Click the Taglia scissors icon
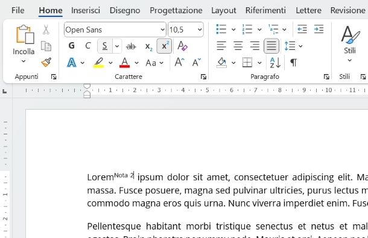 tap(46, 30)
